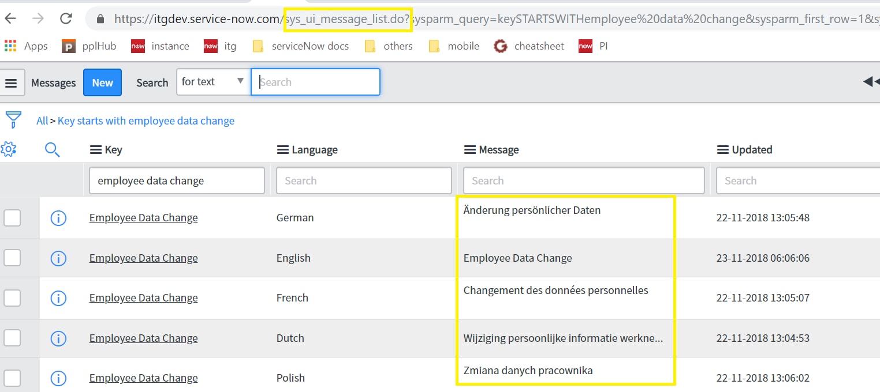Preview English record info icon

coord(58,258)
